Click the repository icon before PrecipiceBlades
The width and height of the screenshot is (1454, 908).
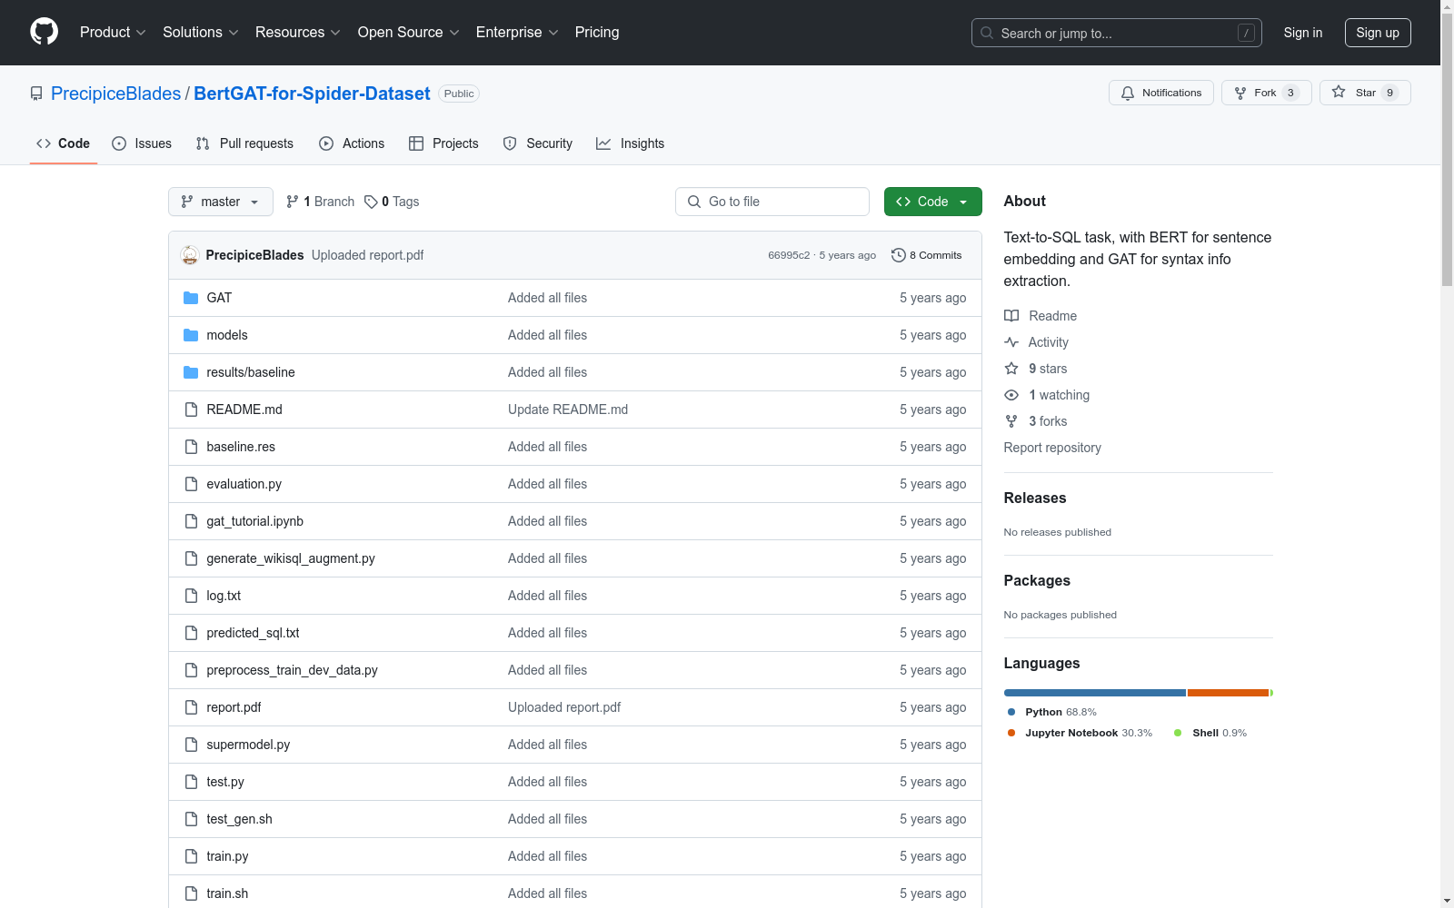pyautogui.click(x=36, y=94)
